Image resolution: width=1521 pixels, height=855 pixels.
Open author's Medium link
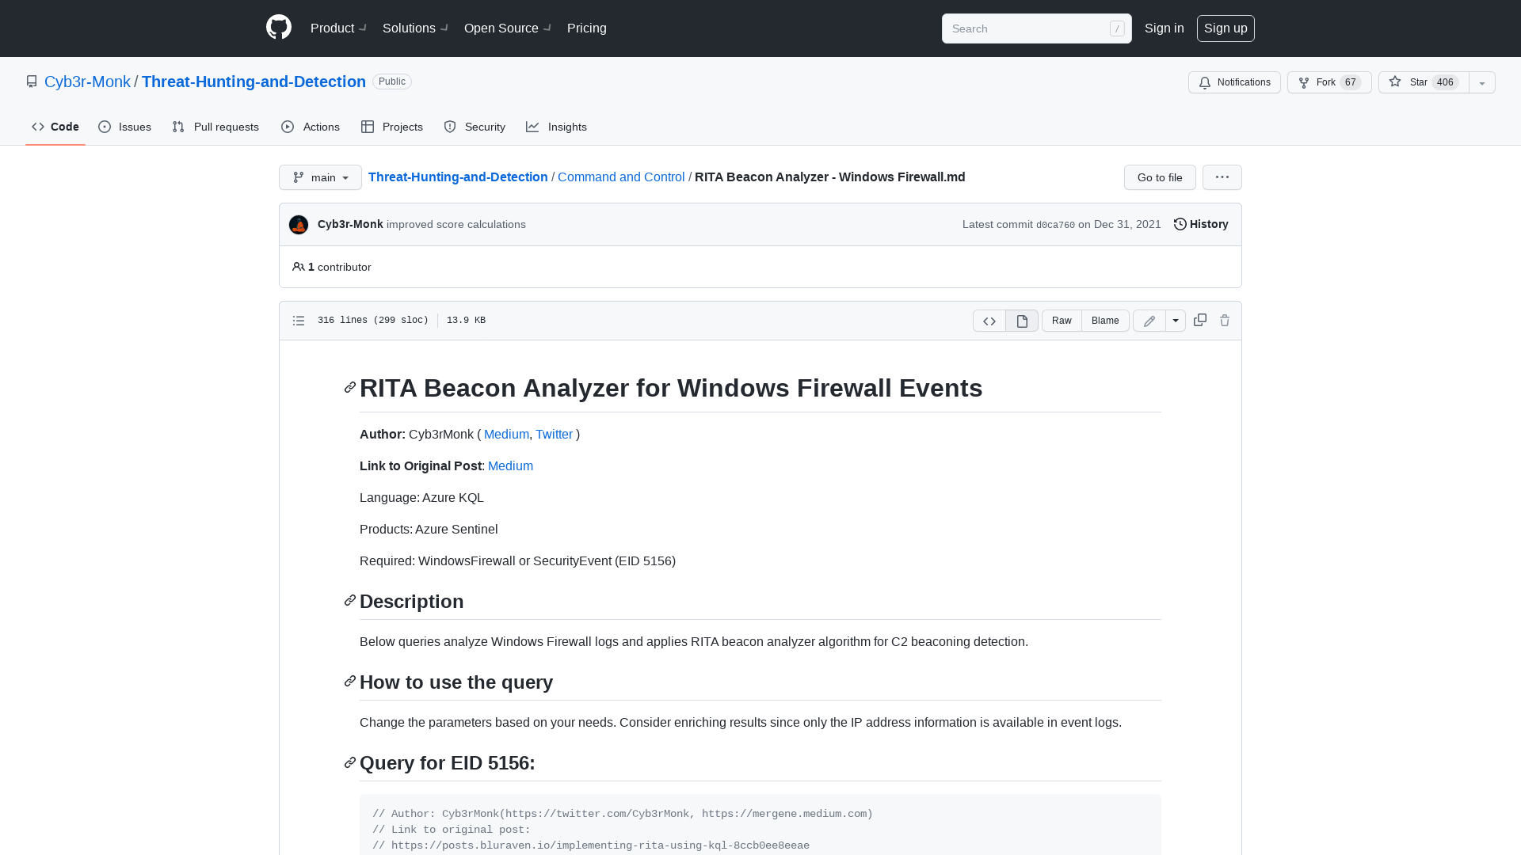pos(506,434)
